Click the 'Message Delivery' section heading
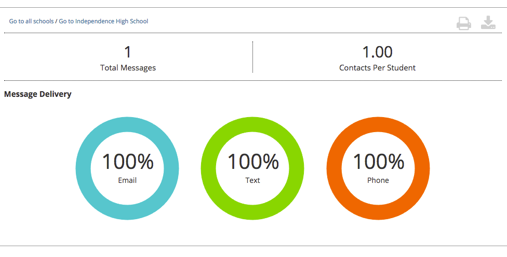The height and width of the screenshot is (257, 507). (37, 94)
